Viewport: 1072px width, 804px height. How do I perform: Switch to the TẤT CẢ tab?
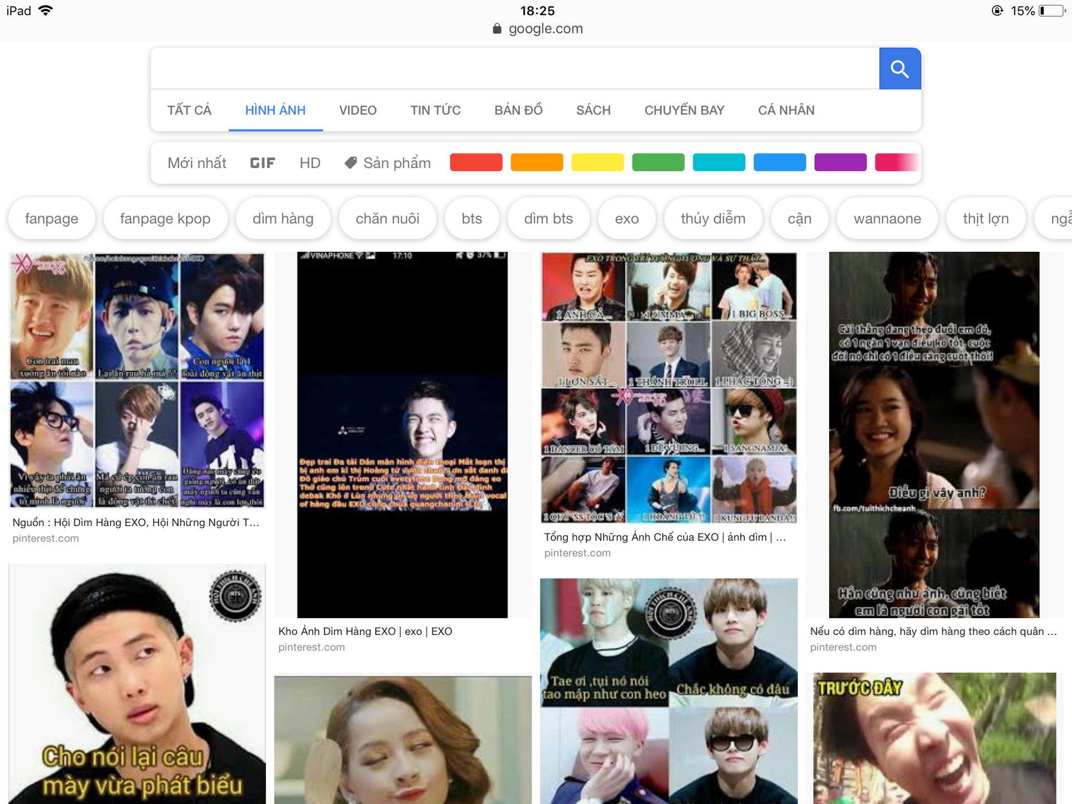coord(189,110)
